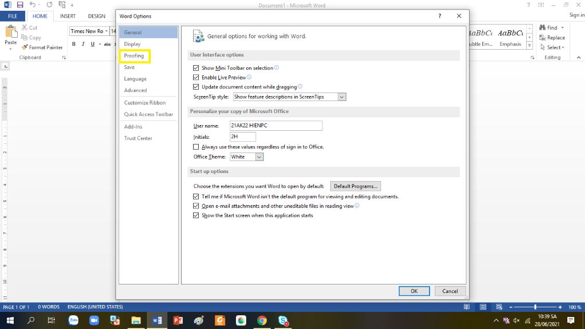
Task: Click the Initials input field
Action: click(x=243, y=137)
